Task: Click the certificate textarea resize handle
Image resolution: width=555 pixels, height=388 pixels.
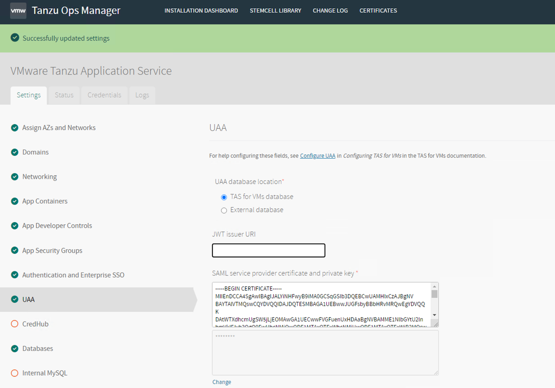Action: [x=436, y=324]
